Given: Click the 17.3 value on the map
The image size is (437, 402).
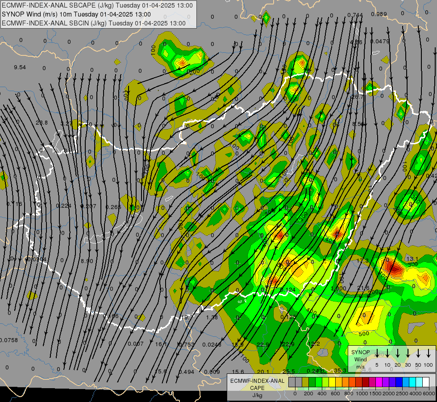Looking at the screenshot, I should pyautogui.click(x=363, y=260).
